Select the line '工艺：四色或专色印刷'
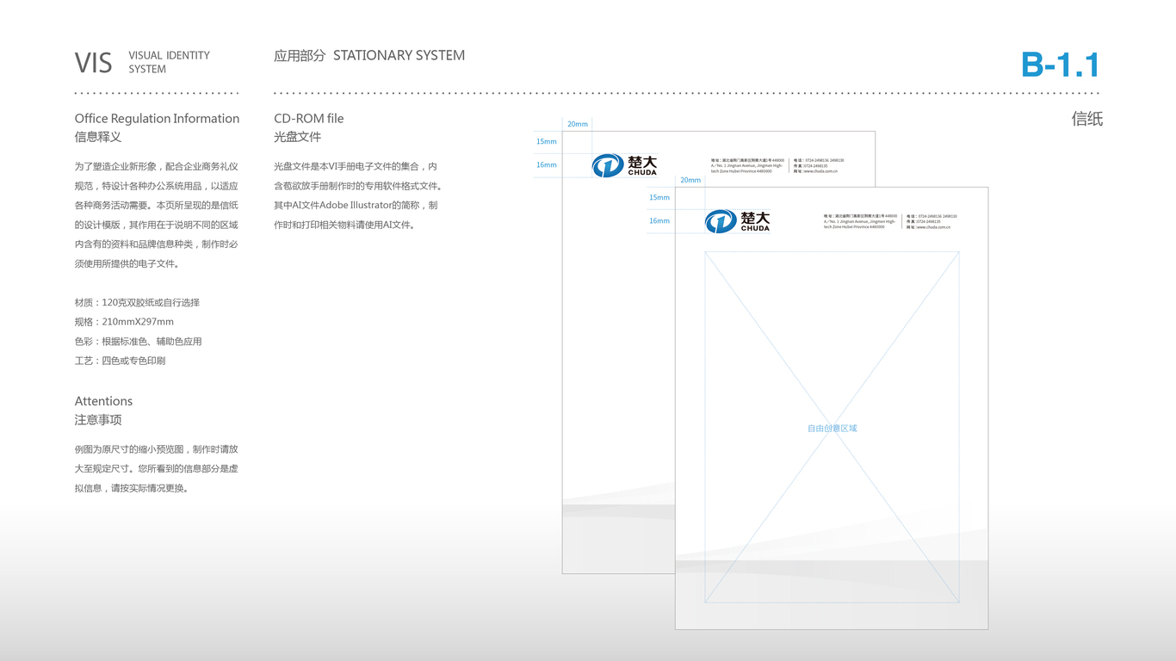 (x=120, y=361)
